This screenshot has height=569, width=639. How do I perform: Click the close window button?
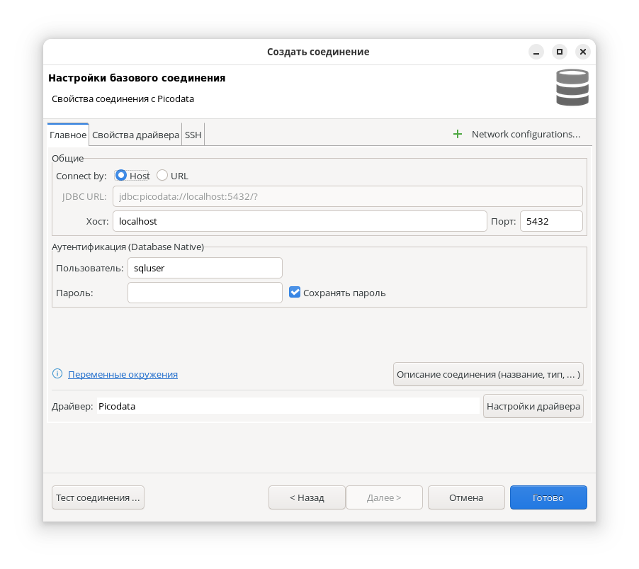[582, 52]
